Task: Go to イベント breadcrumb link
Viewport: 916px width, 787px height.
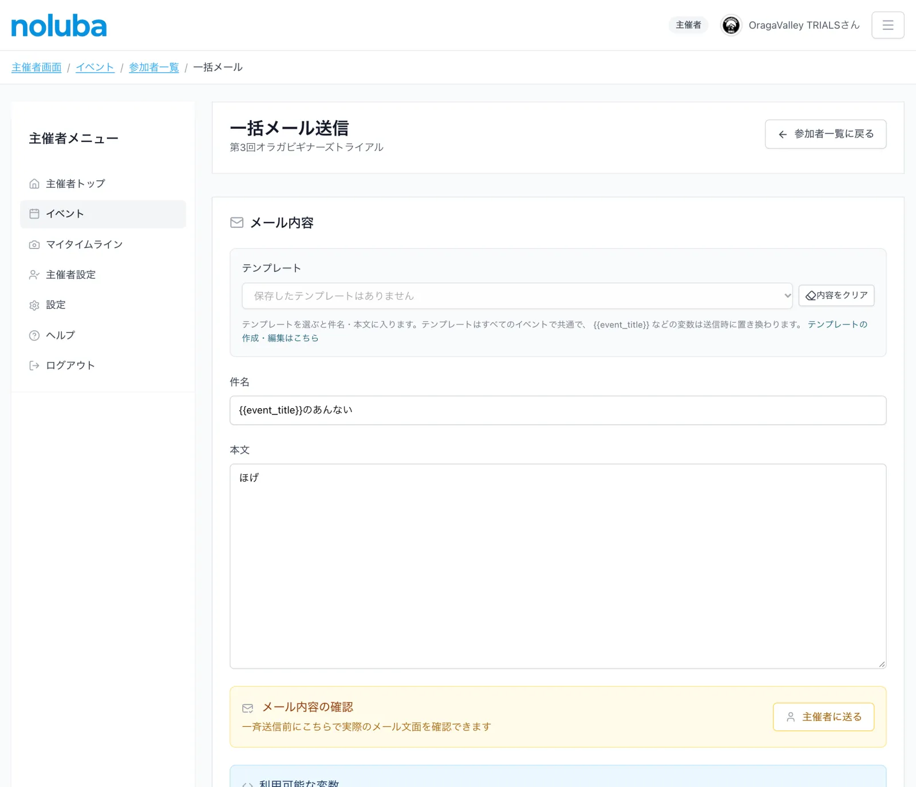Action: (x=95, y=68)
